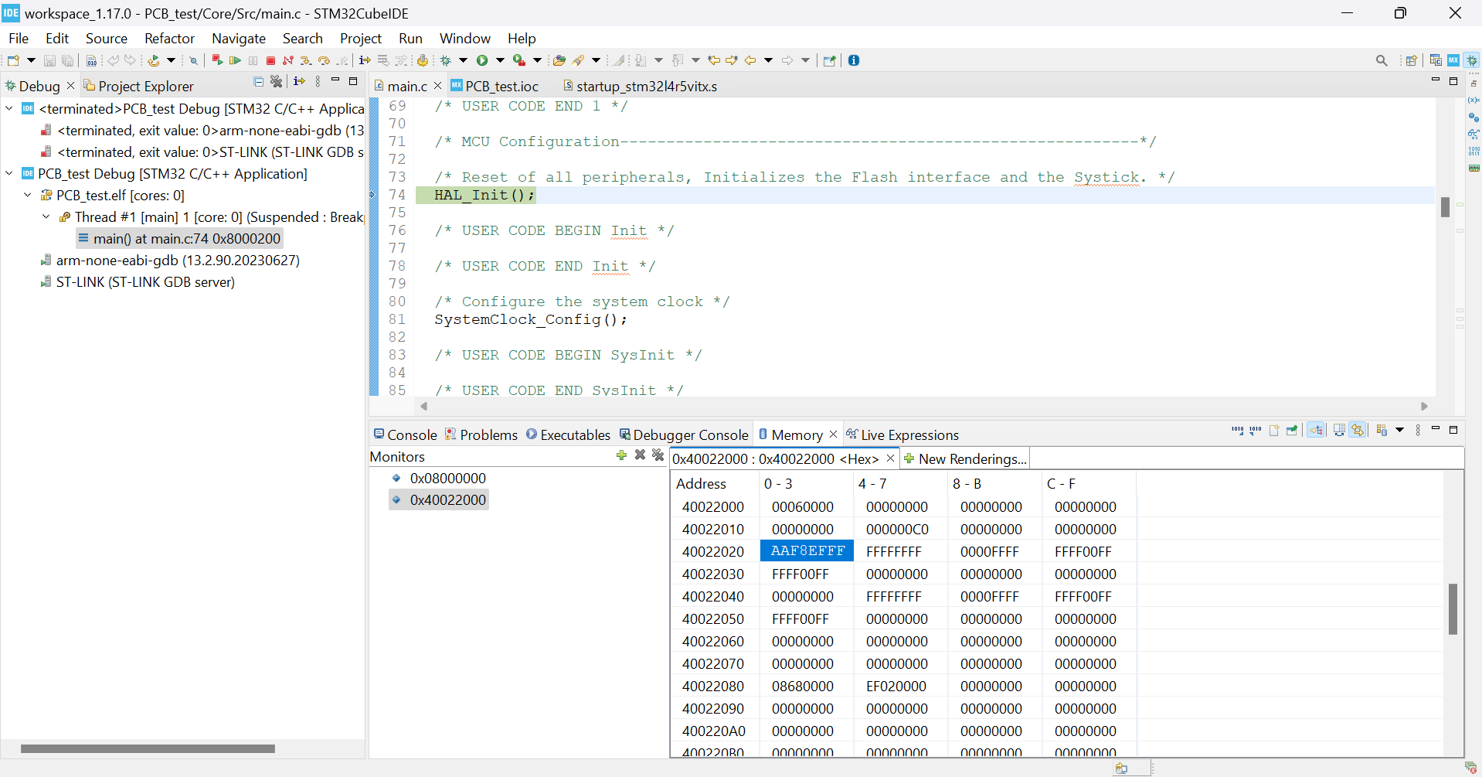The image size is (1482, 777).
Task: Click the Import memory icon
Action: click(1238, 431)
